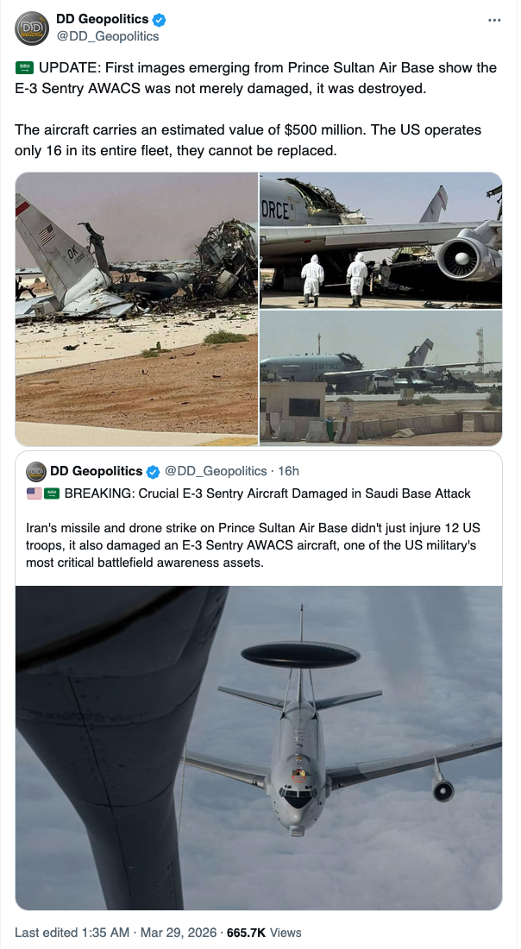This screenshot has height=949, width=521.
Task: Click the US flag emoji before BREAKING
Action: [34, 493]
